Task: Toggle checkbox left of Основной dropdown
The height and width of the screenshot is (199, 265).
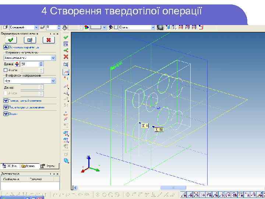Action: (5, 27)
